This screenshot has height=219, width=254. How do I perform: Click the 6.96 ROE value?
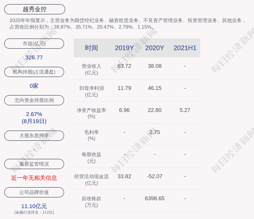coord(124,110)
